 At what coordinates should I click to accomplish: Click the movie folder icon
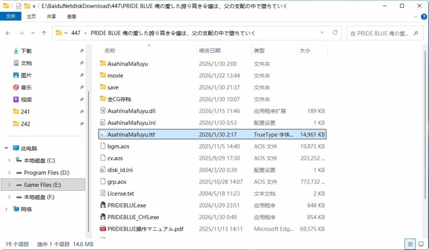tap(103, 75)
